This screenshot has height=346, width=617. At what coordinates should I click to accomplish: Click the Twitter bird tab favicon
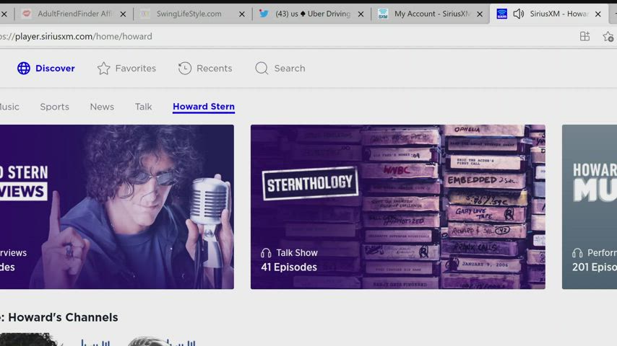[264, 14]
